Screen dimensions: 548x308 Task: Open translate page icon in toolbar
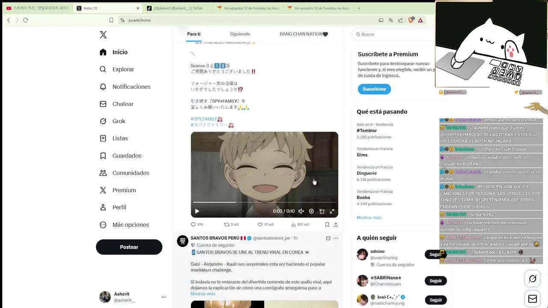390,20
